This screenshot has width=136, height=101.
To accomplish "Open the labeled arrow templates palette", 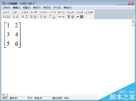I will click(x=61, y=17).
